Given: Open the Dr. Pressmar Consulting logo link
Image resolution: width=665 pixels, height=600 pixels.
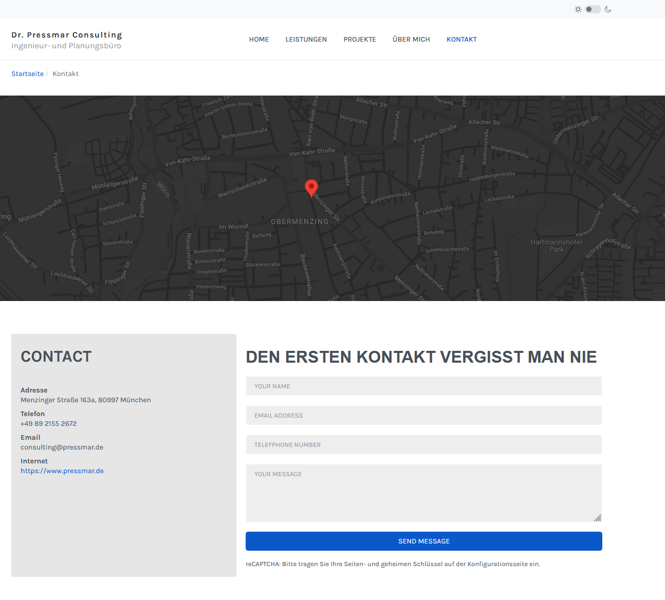Looking at the screenshot, I should (67, 35).
